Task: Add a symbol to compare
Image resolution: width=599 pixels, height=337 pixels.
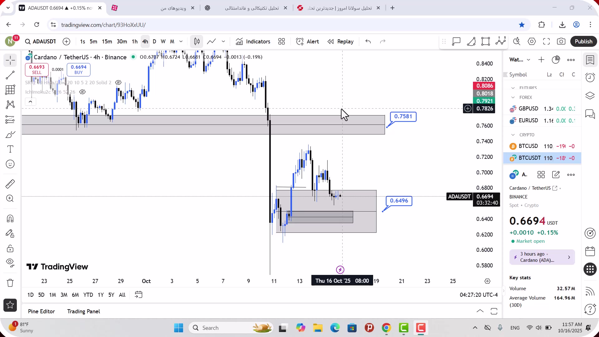Action: (x=66, y=42)
